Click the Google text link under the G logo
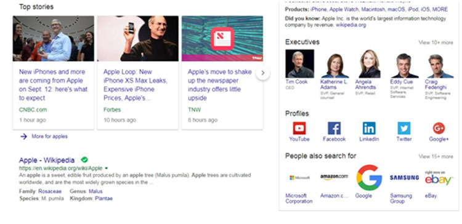This screenshot has width=462, height=224. pyautogui.click(x=363, y=196)
